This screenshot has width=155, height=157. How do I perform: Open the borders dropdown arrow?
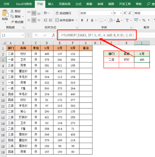pyautogui.click(x=105, y=20)
